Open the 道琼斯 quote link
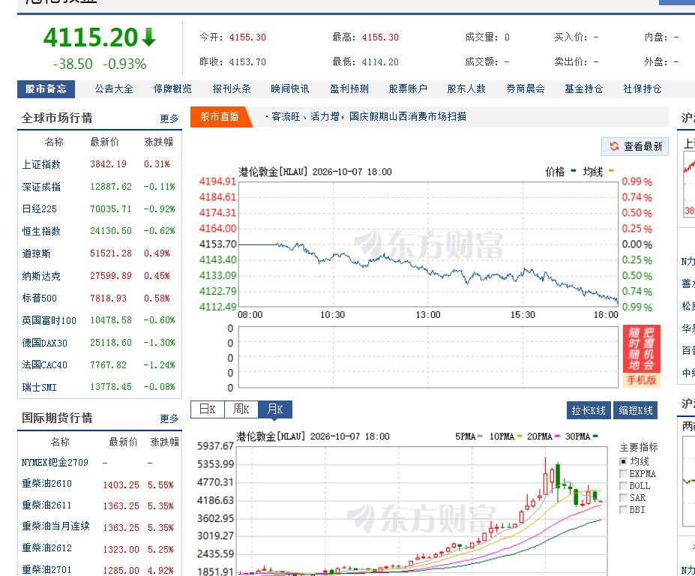695x576 pixels. (36, 253)
